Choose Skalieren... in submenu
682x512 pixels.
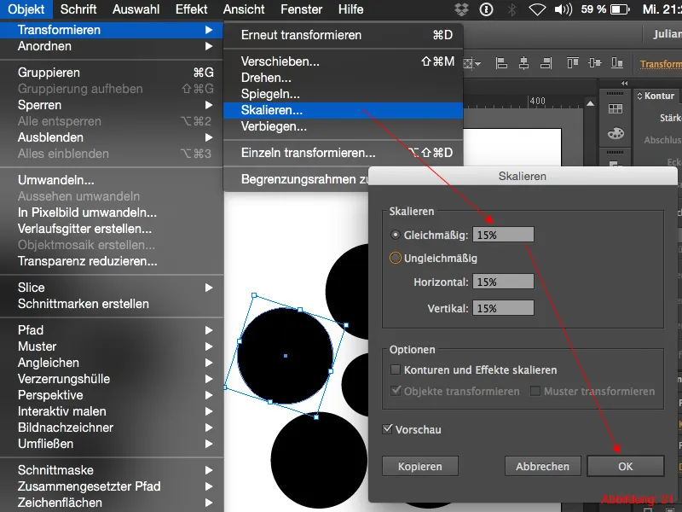[x=343, y=110]
